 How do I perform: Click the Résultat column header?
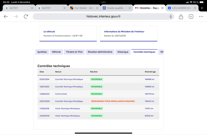tap(94, 72)
